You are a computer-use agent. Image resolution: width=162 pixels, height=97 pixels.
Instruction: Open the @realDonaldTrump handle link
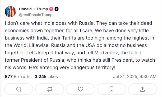click(36, 15)
